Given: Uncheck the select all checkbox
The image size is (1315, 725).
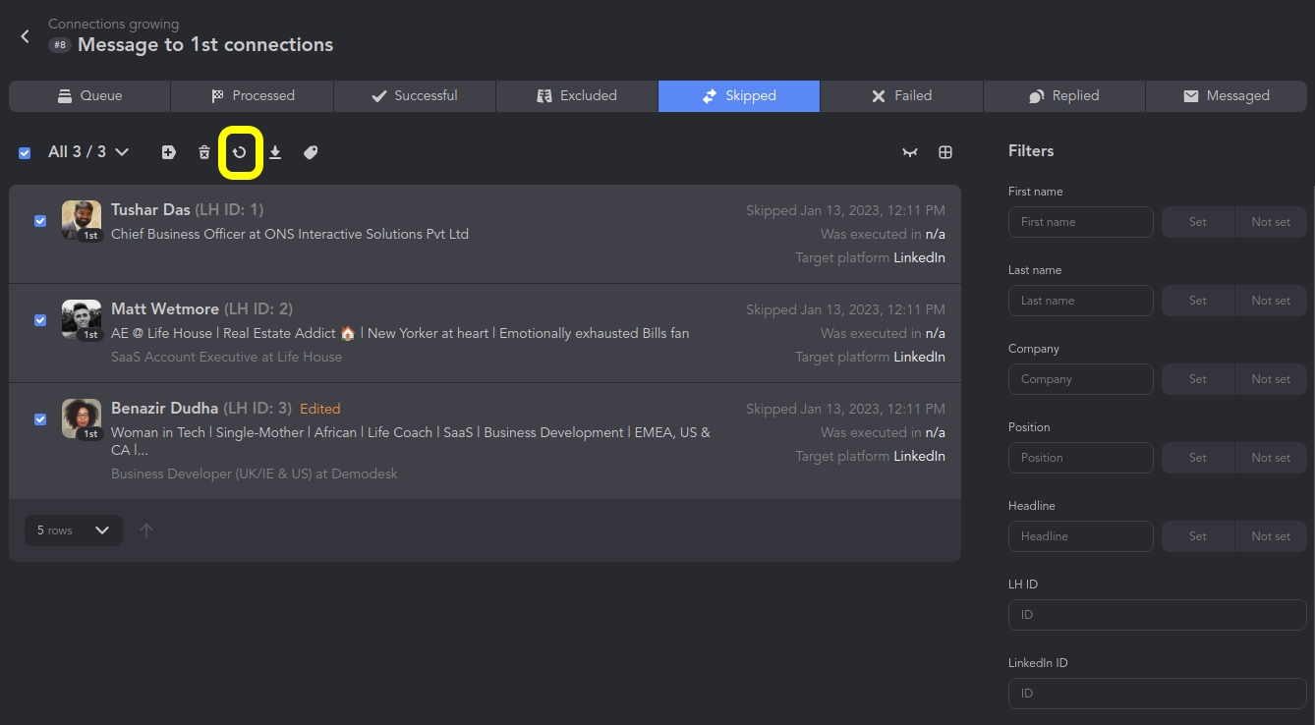Looking at the screenshot, I should pos(25,152).
